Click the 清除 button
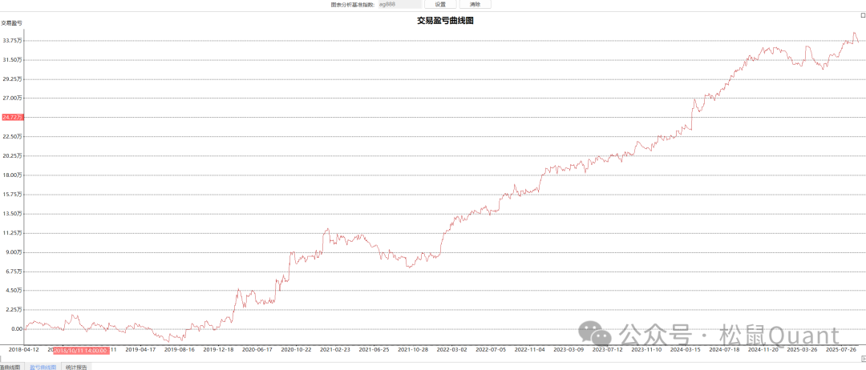Image resolution: width=866 pixels, height=370 pixels. 475,4
